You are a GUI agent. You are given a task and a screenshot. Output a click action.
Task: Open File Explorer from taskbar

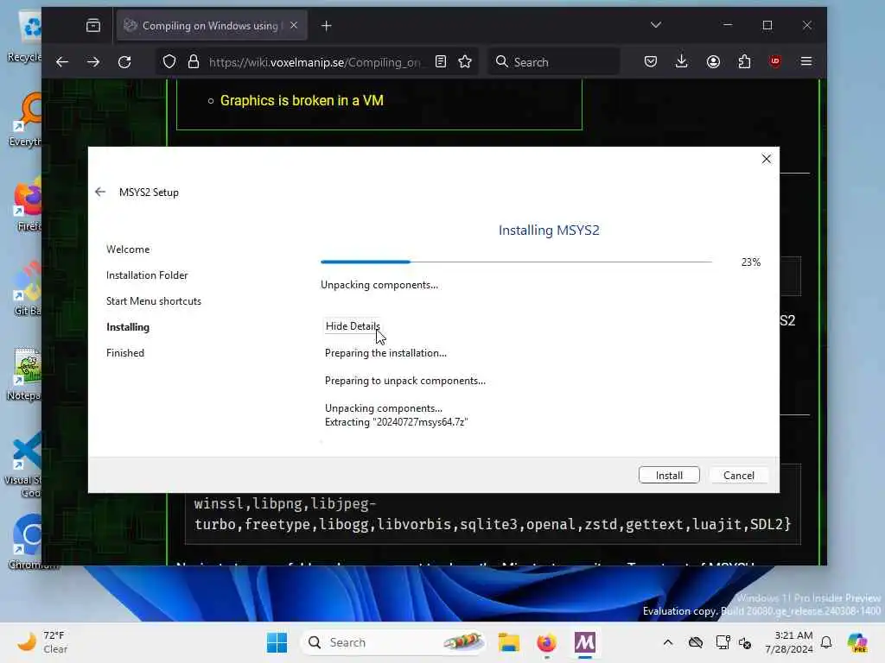[508, 642]
